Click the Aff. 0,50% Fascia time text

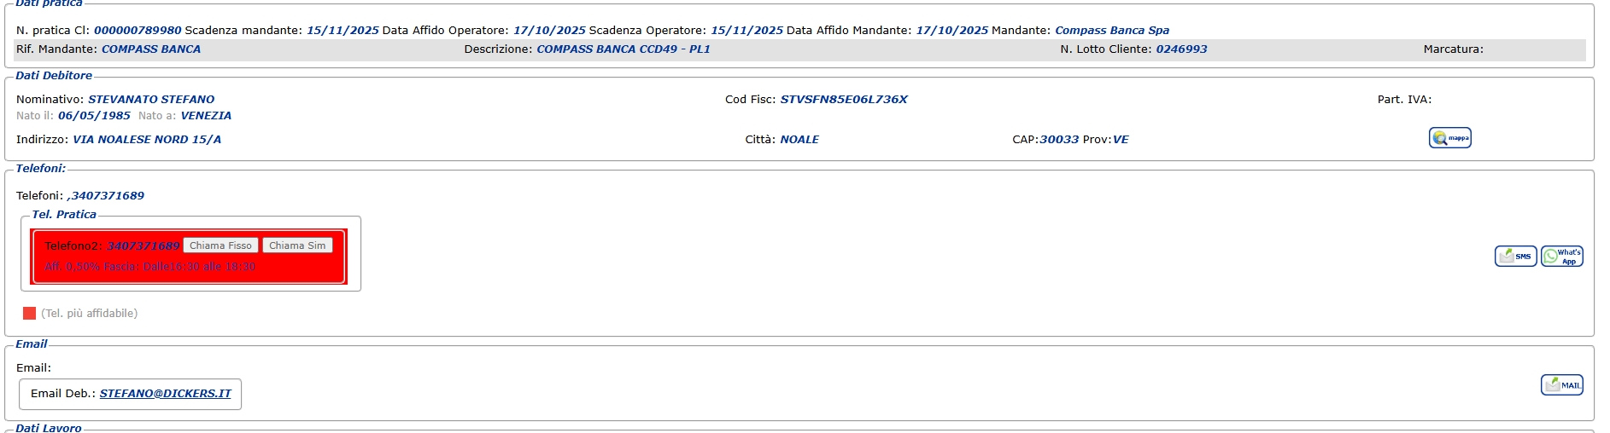click(x=150, y=267)
